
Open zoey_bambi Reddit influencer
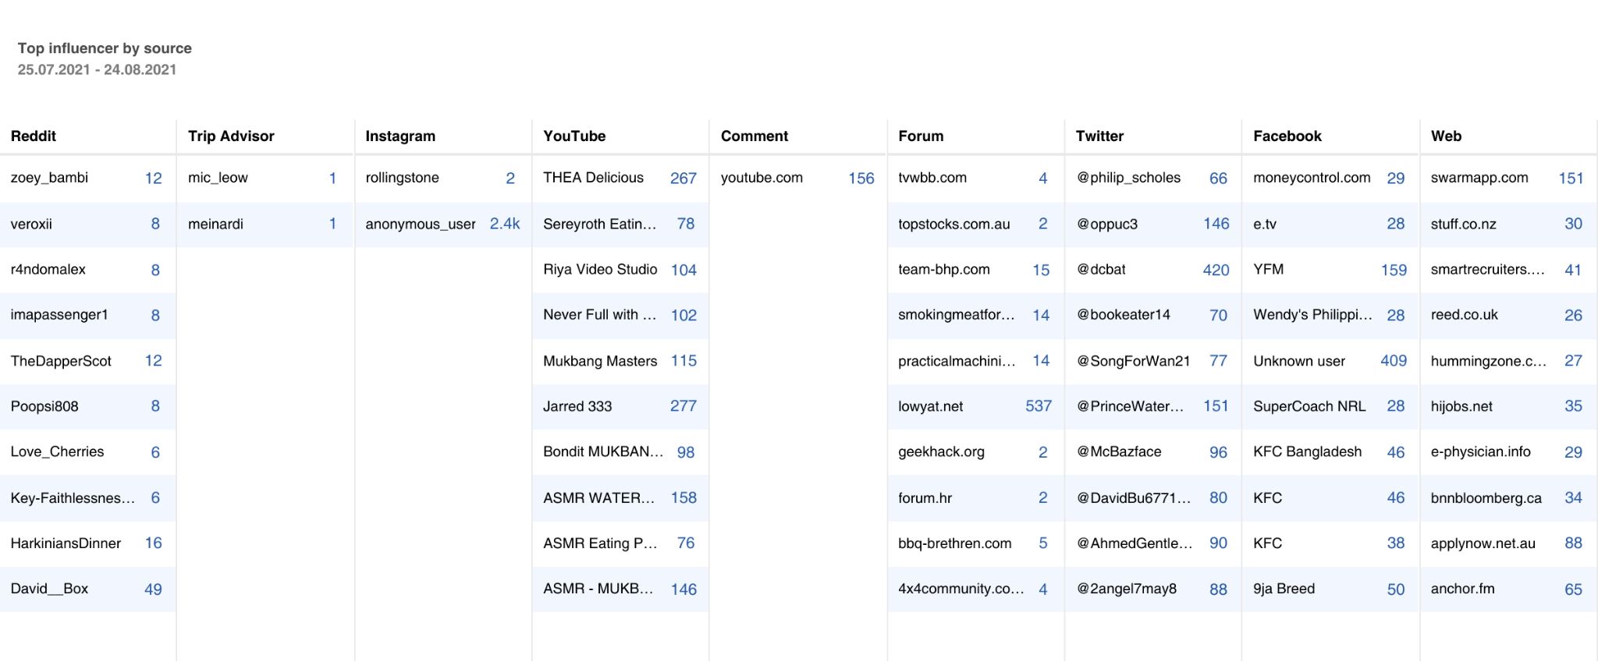click(49, 178)
